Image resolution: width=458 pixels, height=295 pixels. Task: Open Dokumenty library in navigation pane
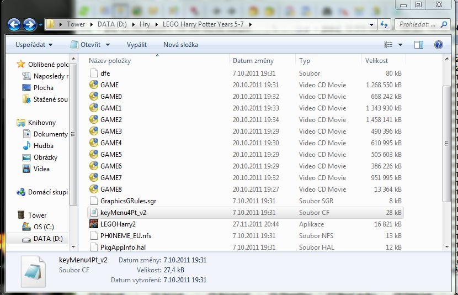click(x=50, y=134)
